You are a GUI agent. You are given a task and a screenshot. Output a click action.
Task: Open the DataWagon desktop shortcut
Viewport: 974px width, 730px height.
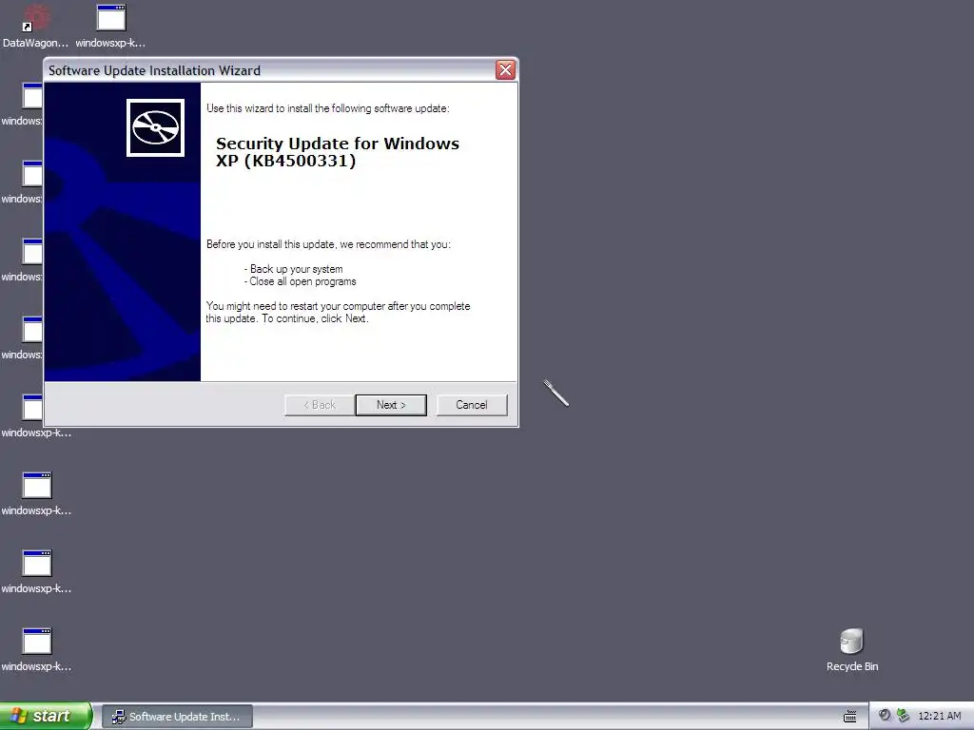[x=35, y=26]
